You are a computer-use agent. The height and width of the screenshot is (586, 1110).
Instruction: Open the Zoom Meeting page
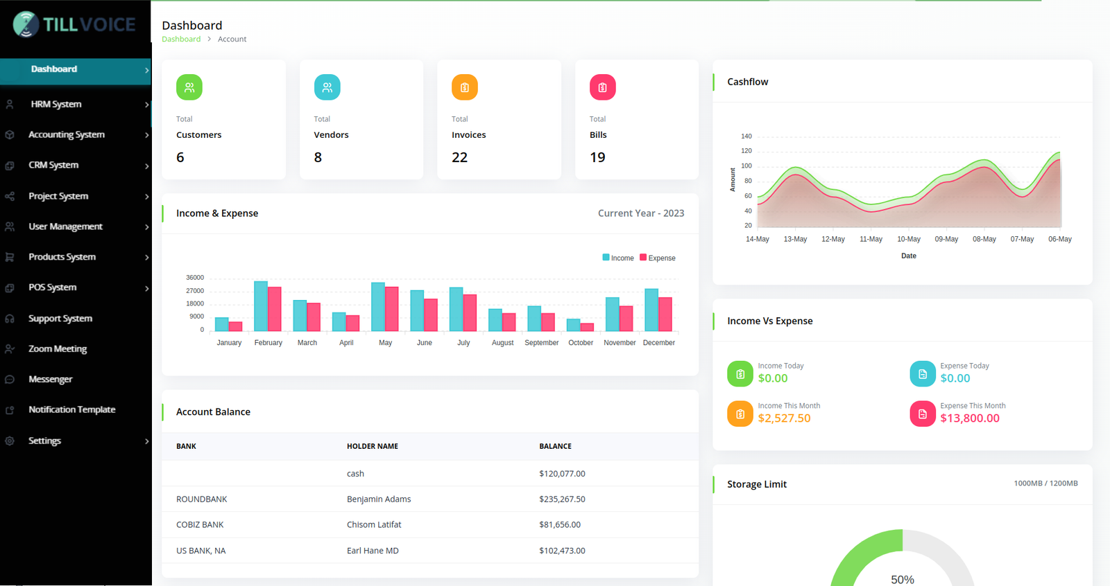58,349
